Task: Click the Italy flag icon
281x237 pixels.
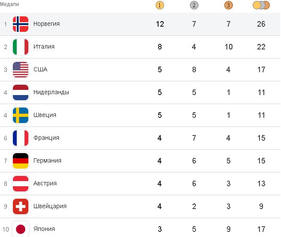Action: [x=21, y=47]
